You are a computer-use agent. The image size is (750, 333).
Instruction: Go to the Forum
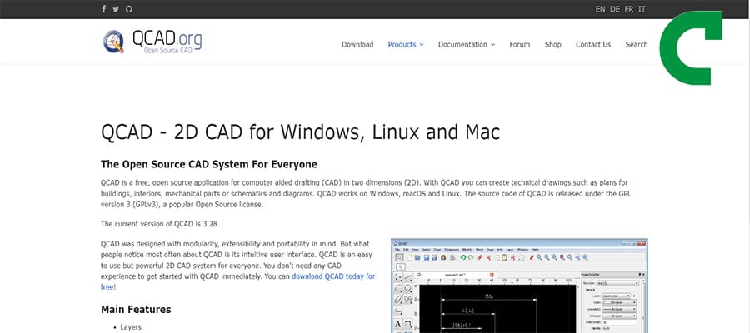519,44
